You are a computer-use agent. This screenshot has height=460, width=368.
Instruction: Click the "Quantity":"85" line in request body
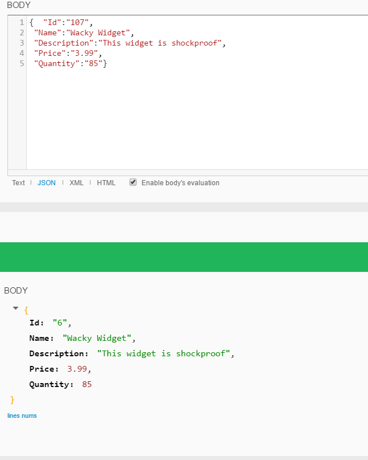coord(70,64)
